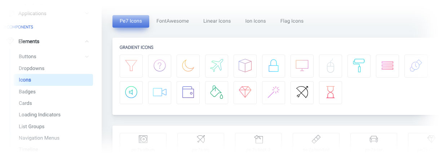Click the paint roller icon
The height and width of the screenshot is (158, 443).
pos(359,66)
